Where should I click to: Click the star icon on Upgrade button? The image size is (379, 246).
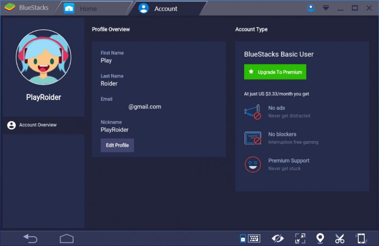point(251,71)
